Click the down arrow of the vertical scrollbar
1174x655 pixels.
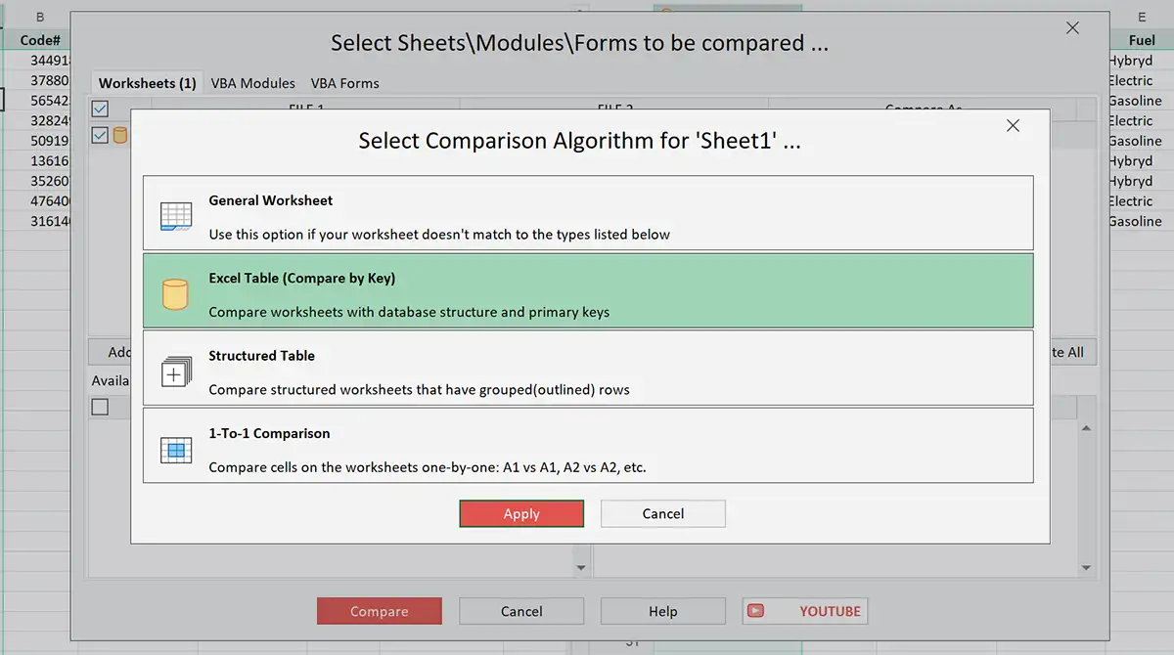click(1085, 566)
